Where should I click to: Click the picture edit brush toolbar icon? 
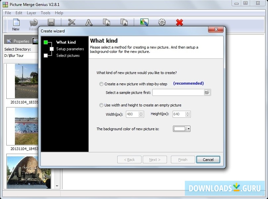[x=144, y=22]
